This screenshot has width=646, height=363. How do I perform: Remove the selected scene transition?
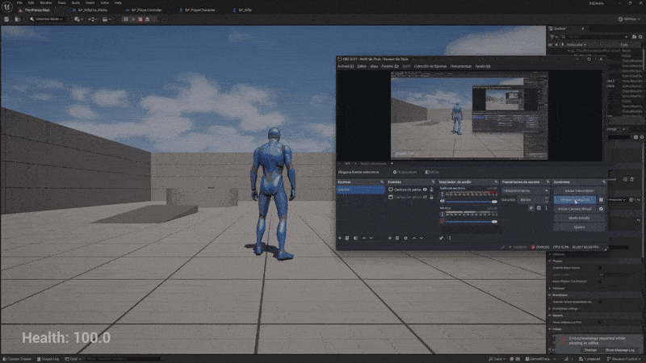pyautogui.click(x=539, y=208)
